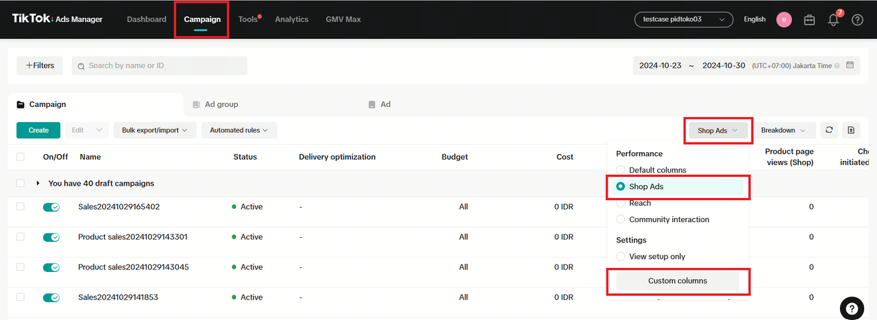The height and width of the screenshot is (320, 877).
Task: Switch to the Ad group tab
Action: point(221,104)
